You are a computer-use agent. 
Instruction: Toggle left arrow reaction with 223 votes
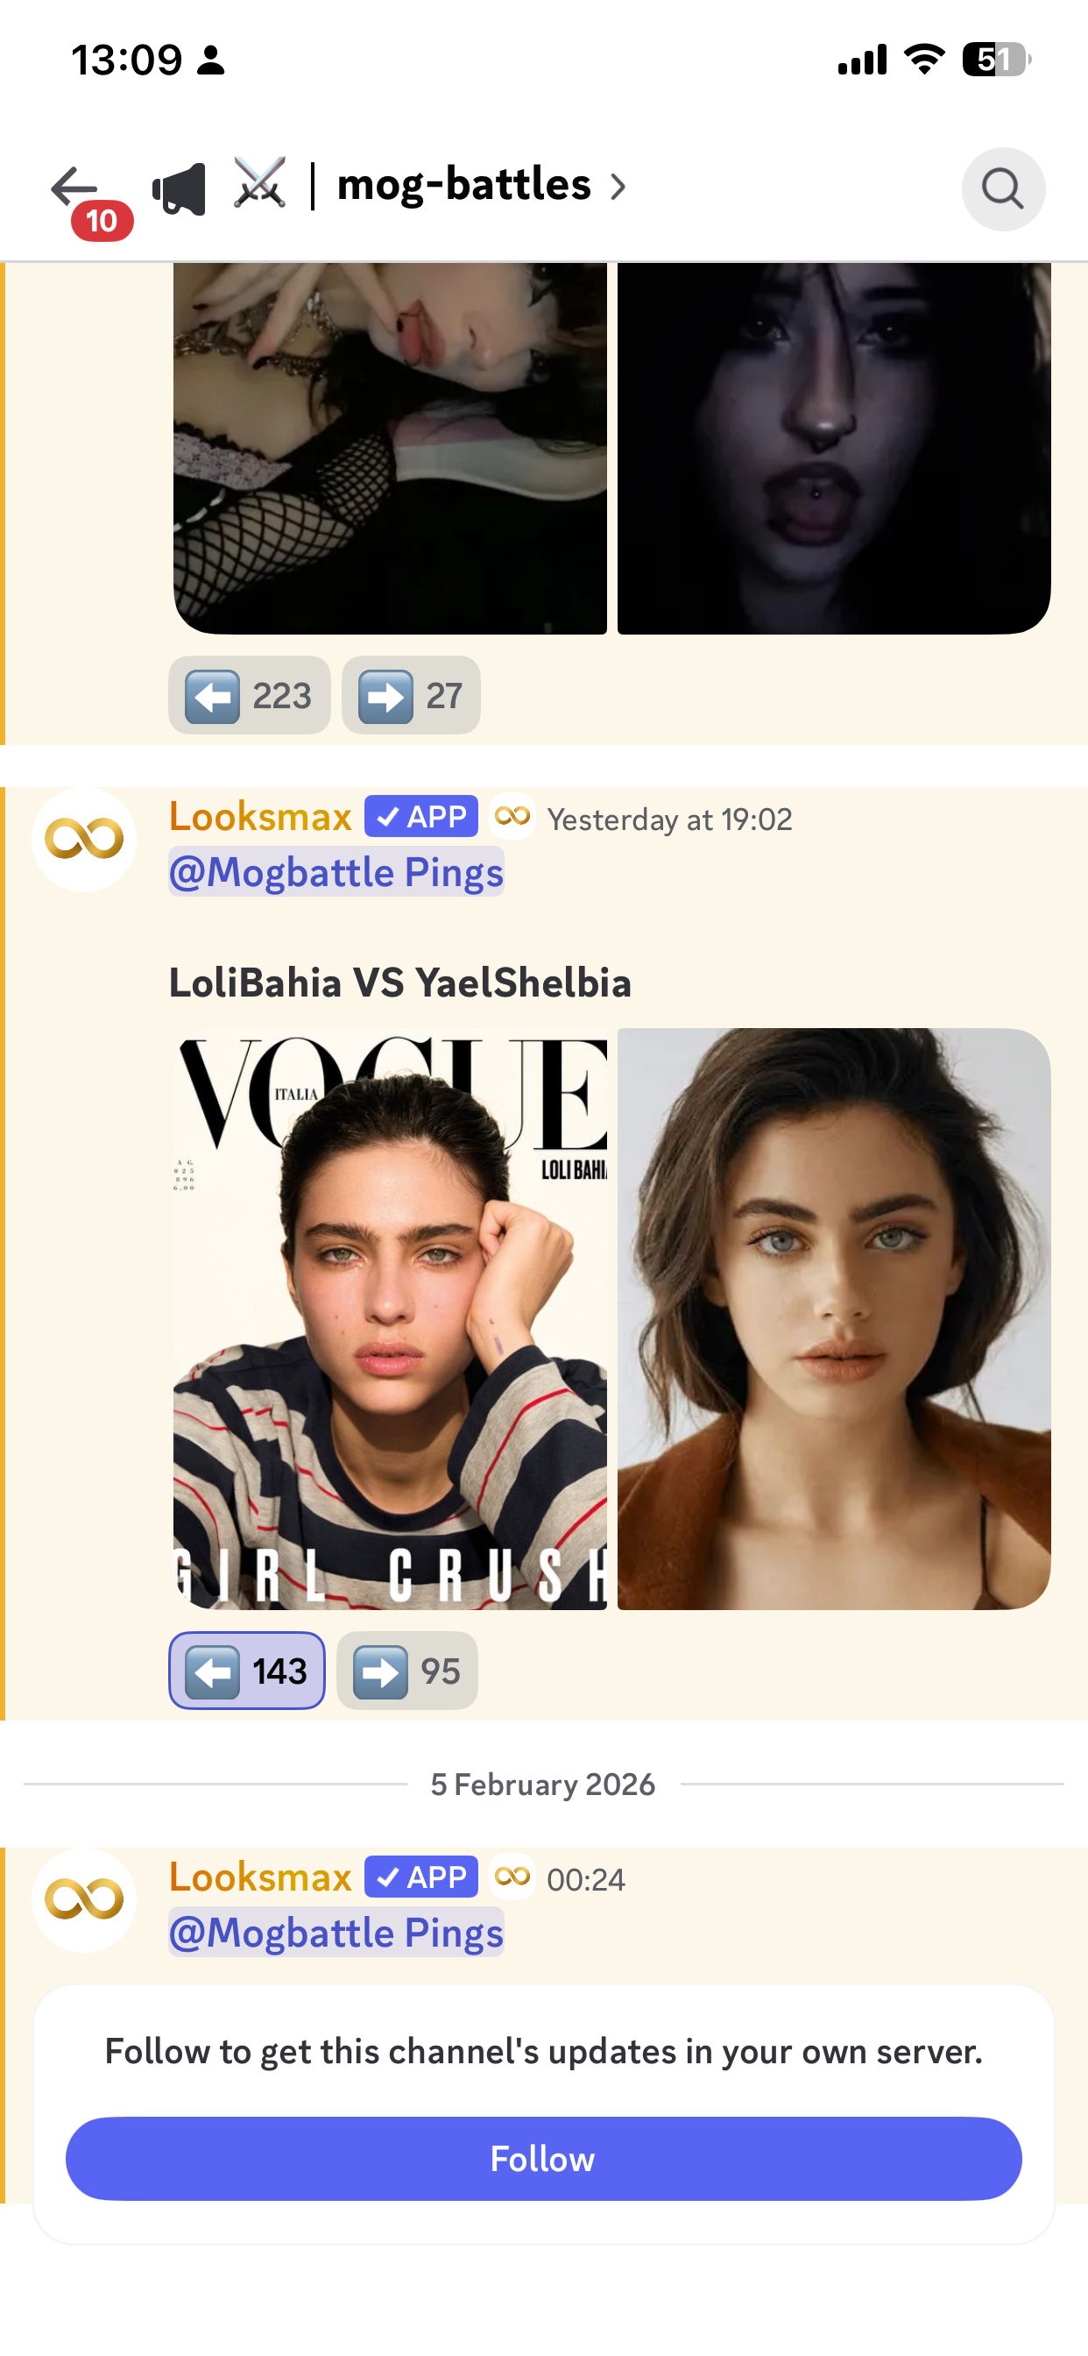click(x=249, y=695)
